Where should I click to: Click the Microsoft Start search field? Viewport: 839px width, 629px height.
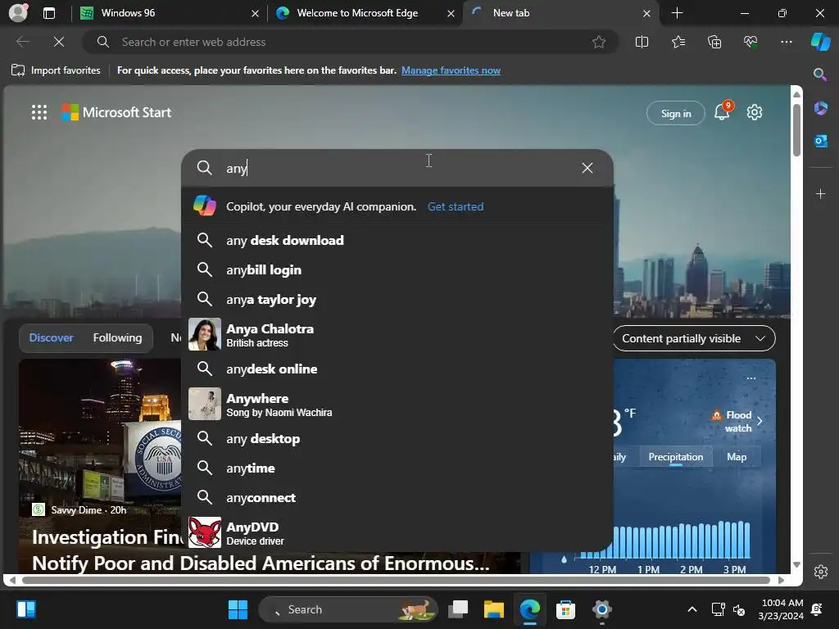pyautogui.click(x=397, y=168)
